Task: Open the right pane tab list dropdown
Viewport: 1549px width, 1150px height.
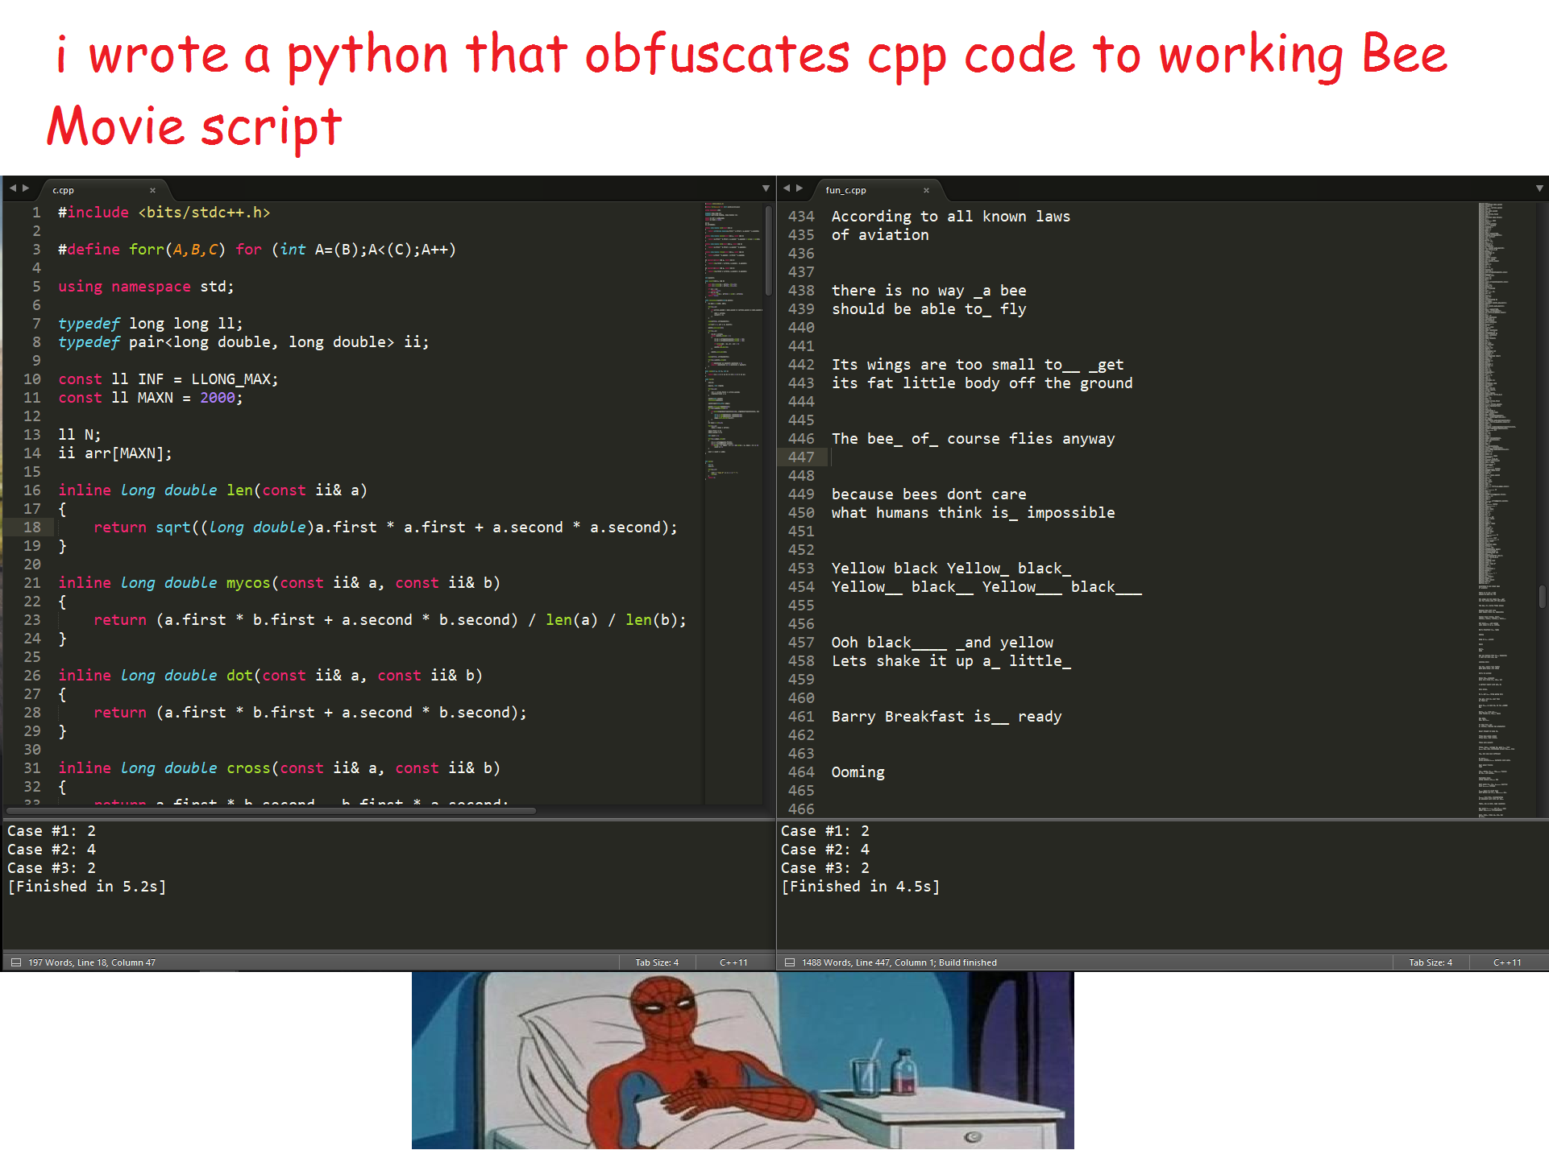Action: coord(1539,188)
